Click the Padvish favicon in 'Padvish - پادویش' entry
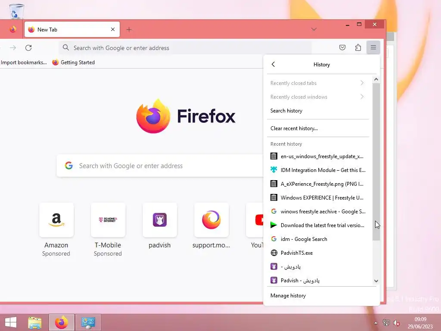441x331 pixels. (x=273, y=280)
